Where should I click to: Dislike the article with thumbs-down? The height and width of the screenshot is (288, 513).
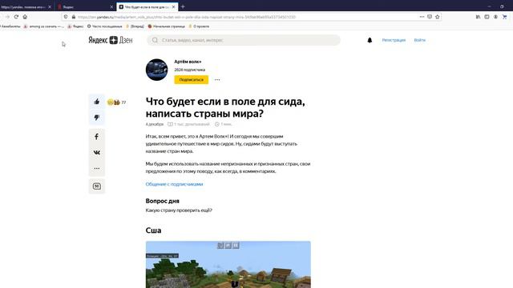96,118
